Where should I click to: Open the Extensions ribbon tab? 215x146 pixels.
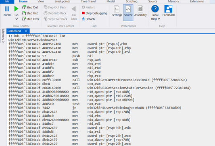click(x=197, y=2)
